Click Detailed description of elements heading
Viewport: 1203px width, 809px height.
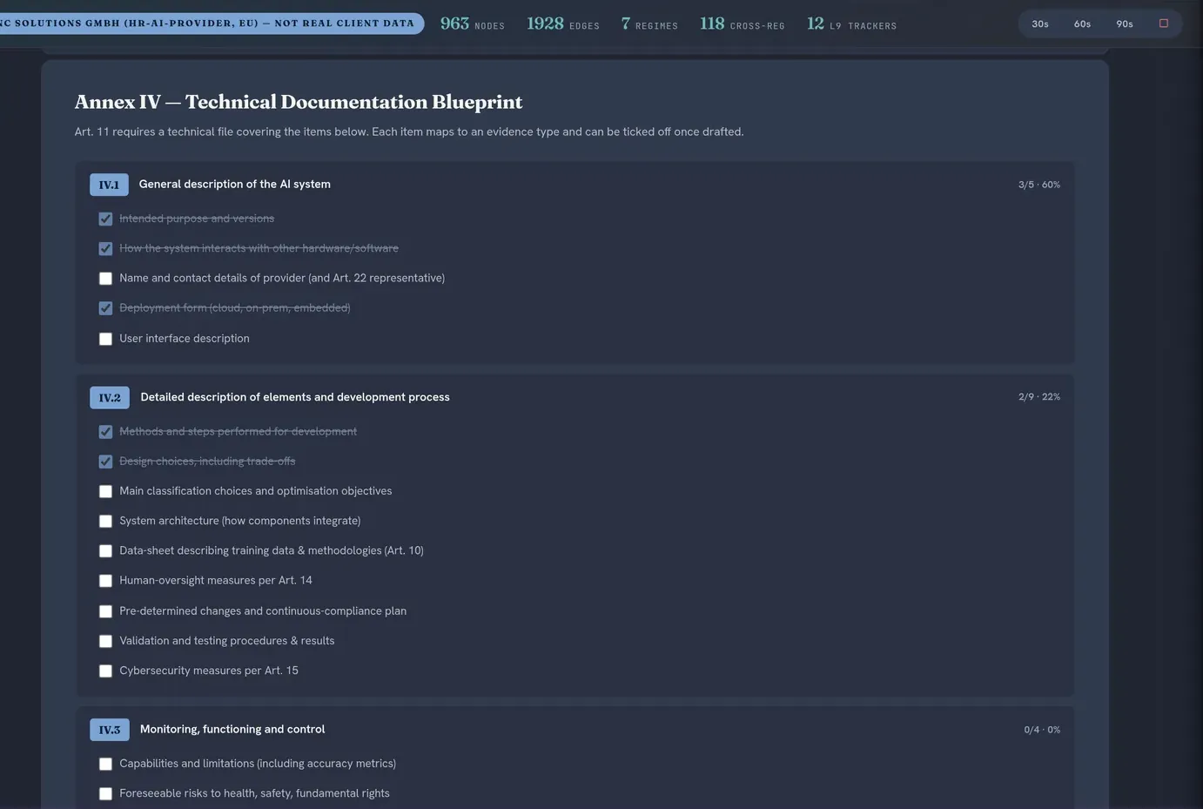click(x=295, y=396)
